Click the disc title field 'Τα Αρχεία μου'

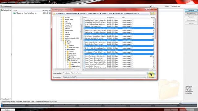[x=184, y=6]
